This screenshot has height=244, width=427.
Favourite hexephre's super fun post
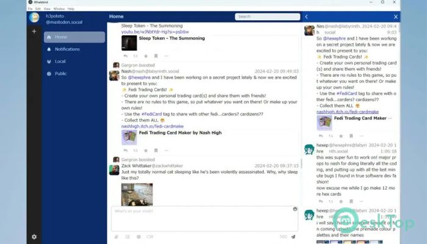341,201
